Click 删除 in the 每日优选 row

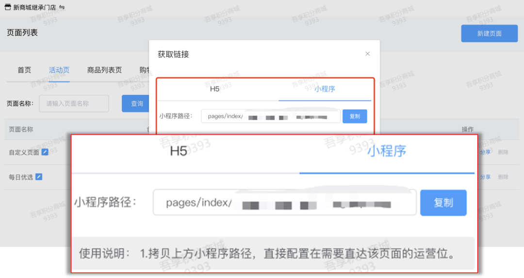[503, 177]
